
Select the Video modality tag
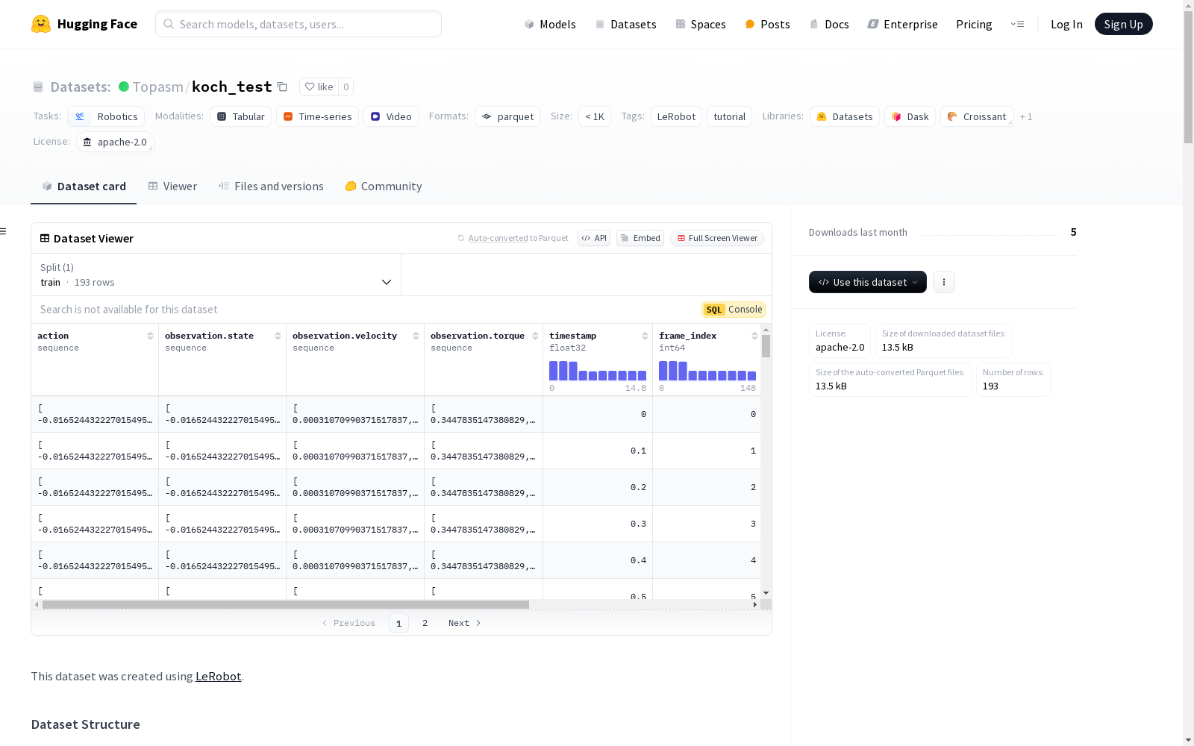coord(391,116)
